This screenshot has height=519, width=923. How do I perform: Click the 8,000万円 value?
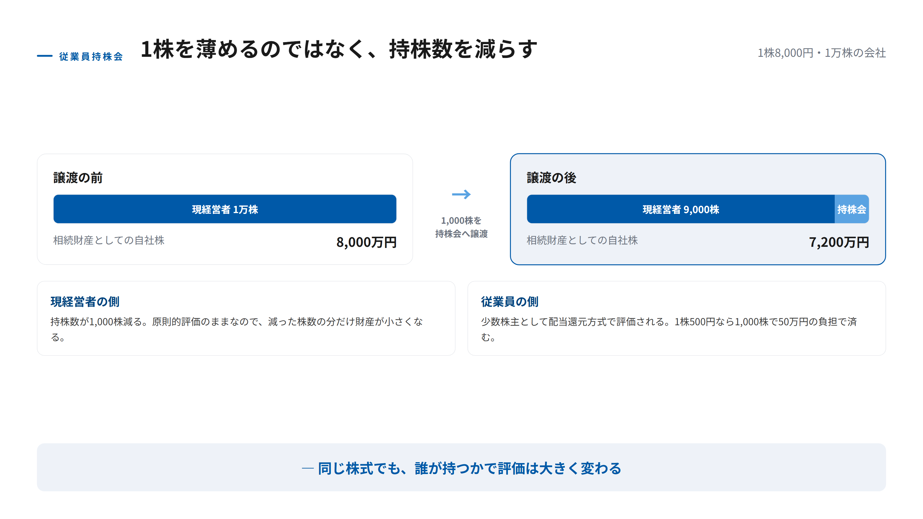click(366, 242)
